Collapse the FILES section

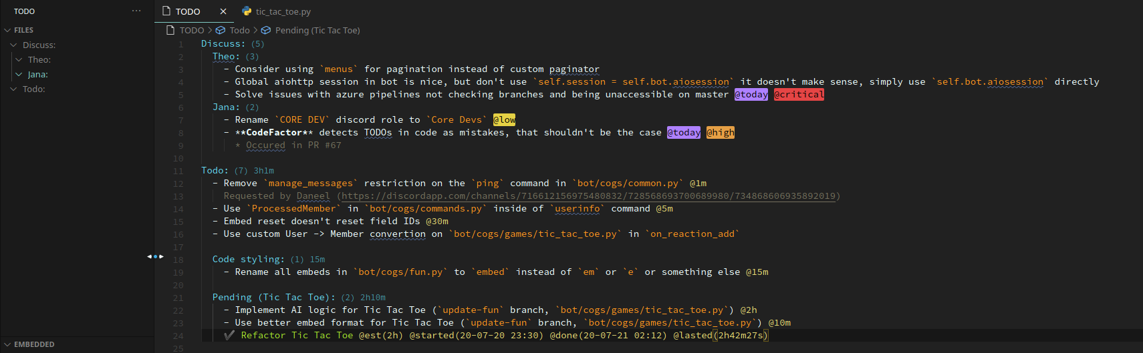point(7,30)
